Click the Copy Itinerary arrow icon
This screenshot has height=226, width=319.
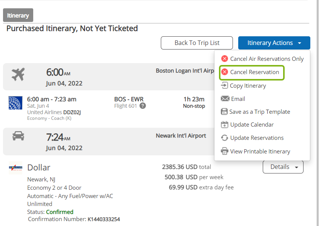224,85
